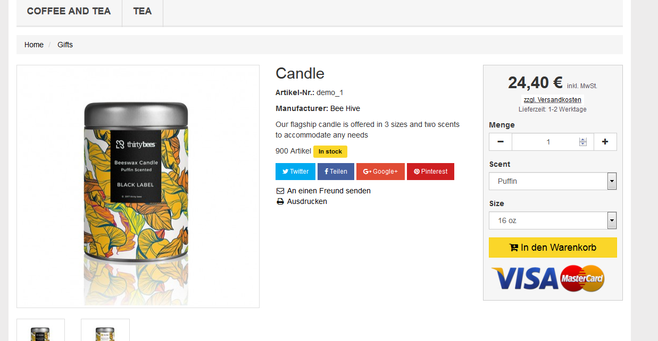658x341 pixels.
Task: Select the first candle thumbnail
Action: click(40, 330)
